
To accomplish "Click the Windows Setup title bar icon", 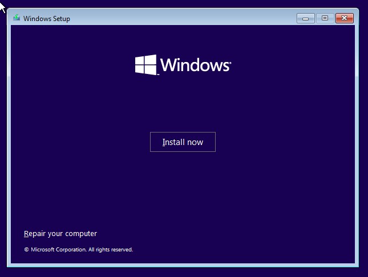I will click(17, 18).
